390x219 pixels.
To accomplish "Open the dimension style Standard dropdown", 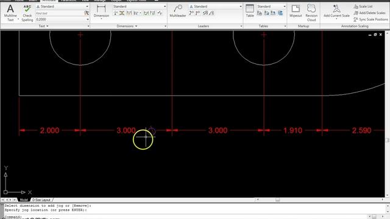I will click(x=140, y=7).
